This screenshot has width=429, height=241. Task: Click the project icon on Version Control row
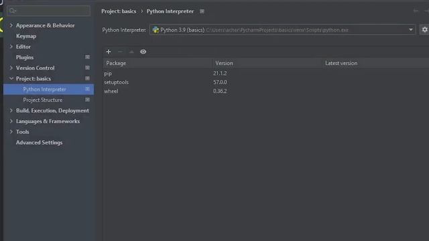pyautogui.click(x=87, y=68)
